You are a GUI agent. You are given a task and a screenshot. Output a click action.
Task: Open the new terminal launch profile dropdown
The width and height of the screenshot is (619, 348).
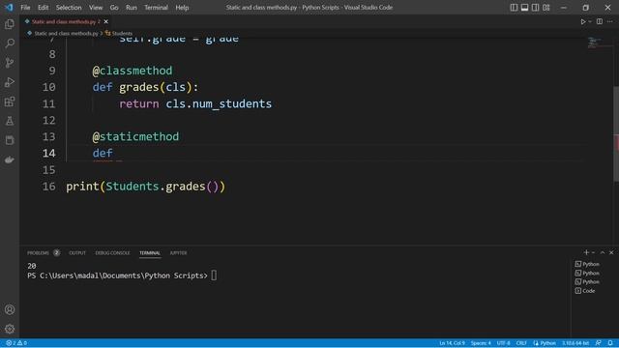pos(593,252)
